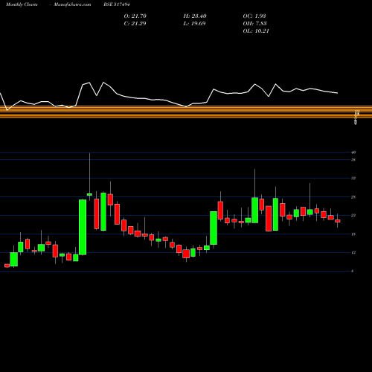Click the 28 price axis label
372x372 pixels.
click(353, 197)
